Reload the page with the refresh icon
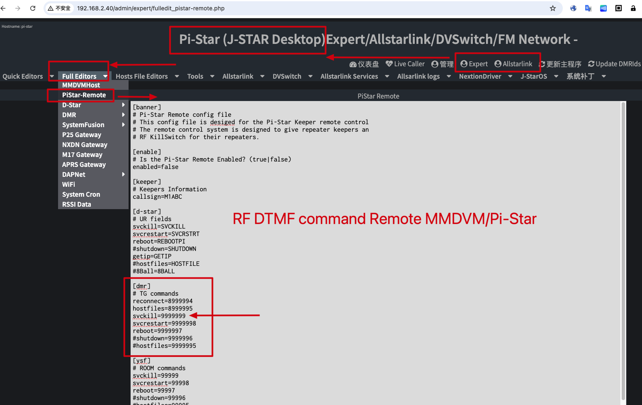Image resolution: width=642 pixels, height=405 pixels. click(33, 8)
